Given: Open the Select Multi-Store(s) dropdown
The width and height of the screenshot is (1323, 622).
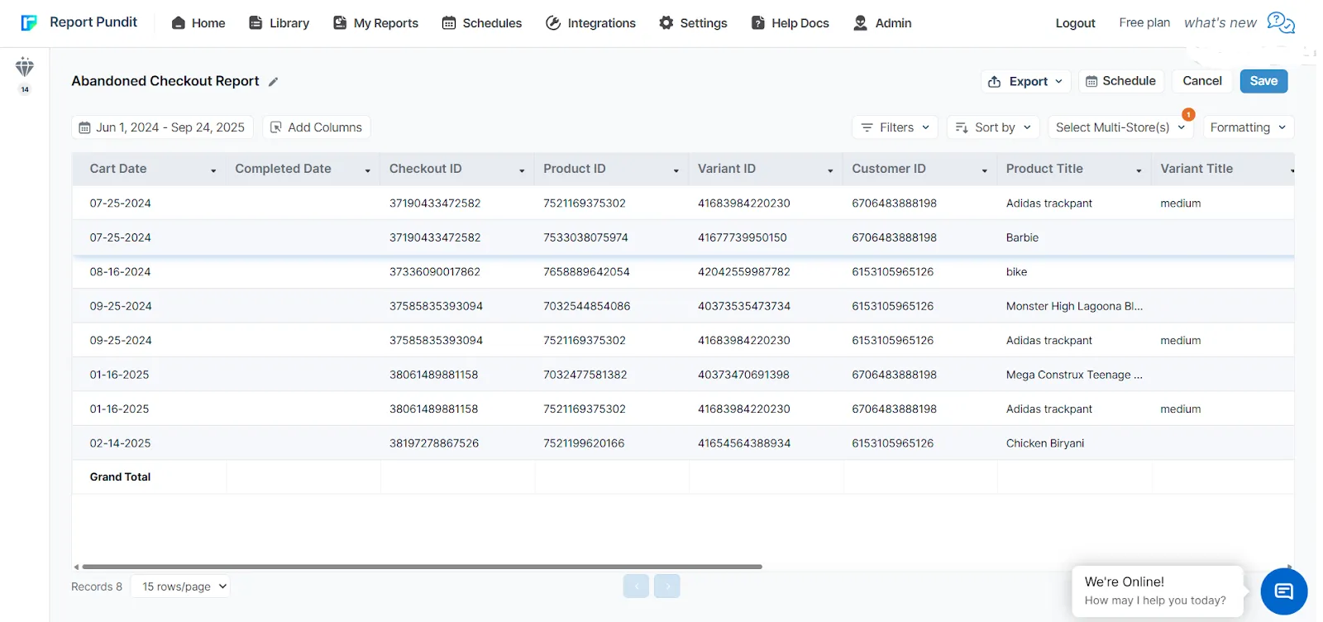Looking at the screenshot, I should click(1121, 127).
